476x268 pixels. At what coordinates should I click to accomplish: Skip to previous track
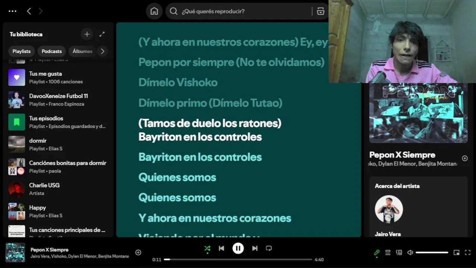click(x=222, y=248)
